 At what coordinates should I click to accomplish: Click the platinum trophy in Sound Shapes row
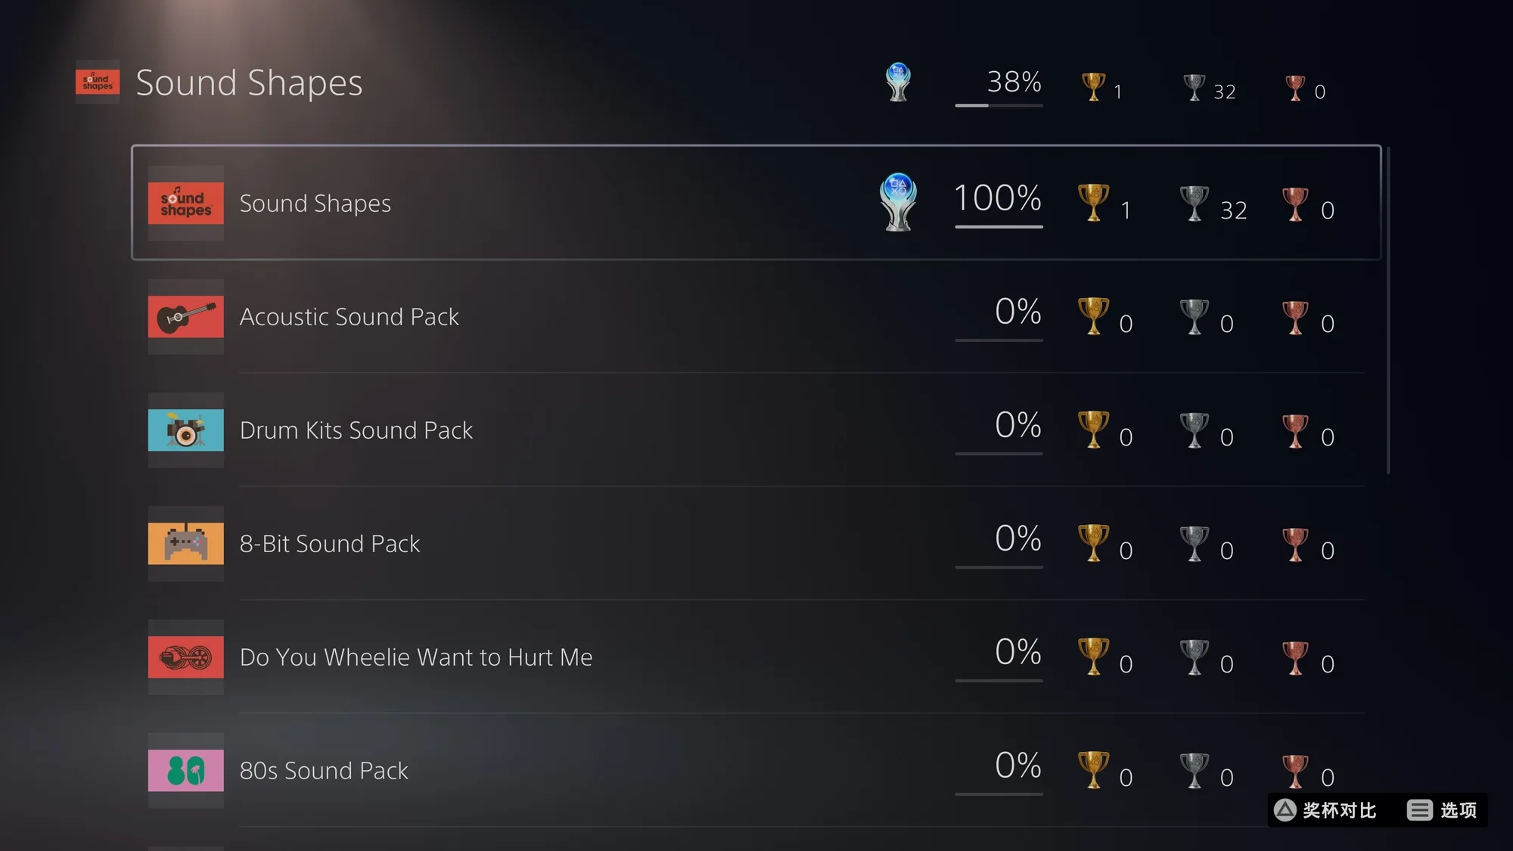coord(898,202)
